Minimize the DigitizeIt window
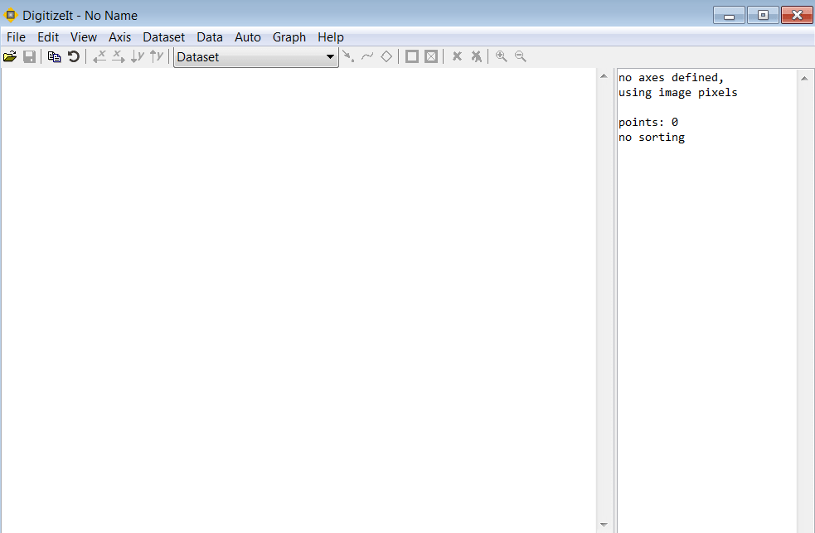 click(729, 15)
